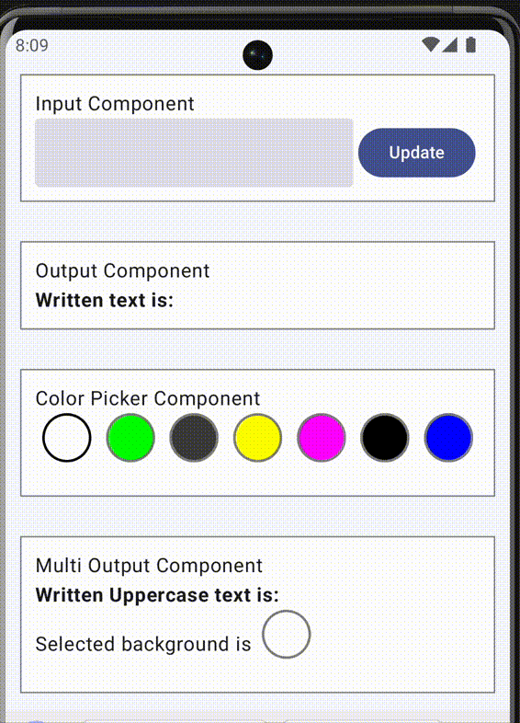Tap the cellular signal icon
The width and height of the screenshot is (520, 723).
449,45
